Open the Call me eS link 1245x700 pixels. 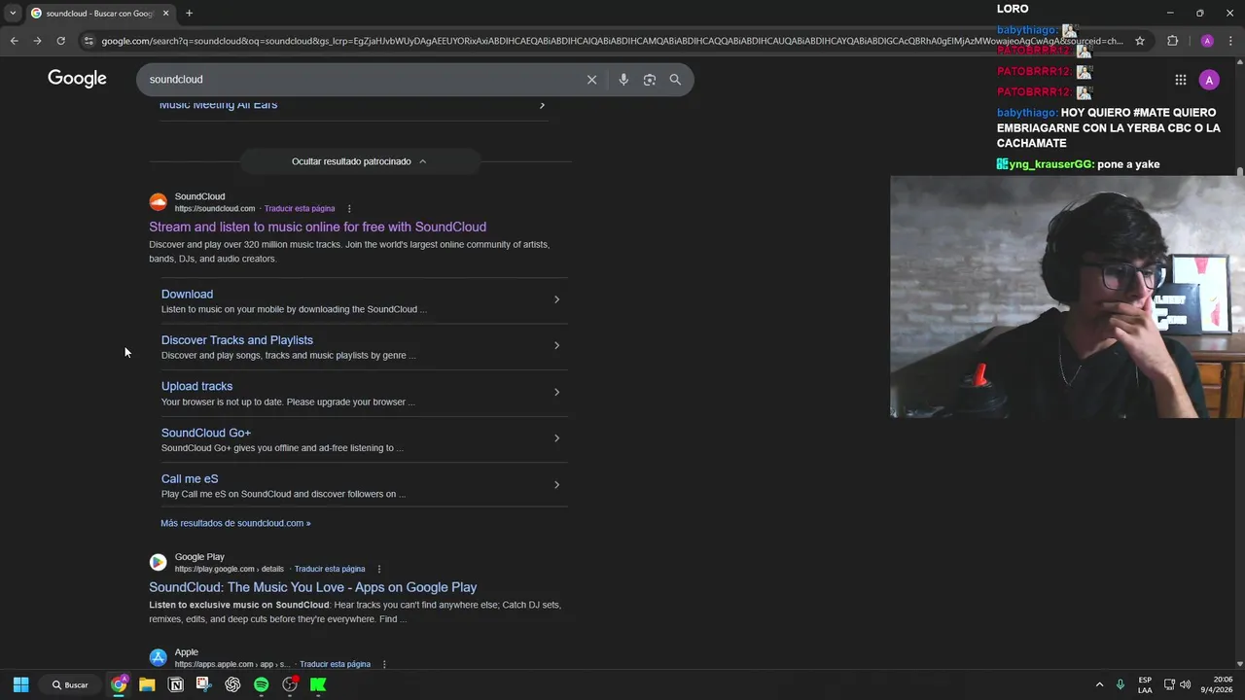[x=190, y=478]
